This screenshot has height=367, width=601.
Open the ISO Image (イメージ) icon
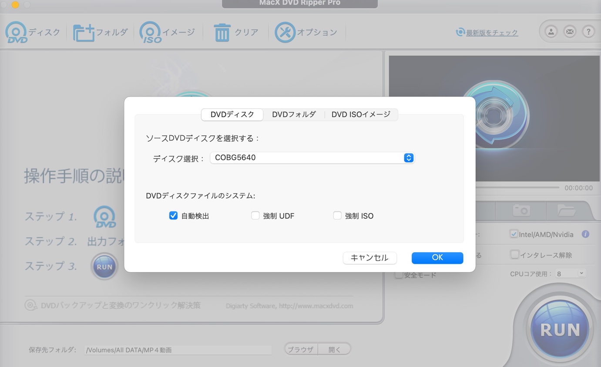click(x=151, y=32)
